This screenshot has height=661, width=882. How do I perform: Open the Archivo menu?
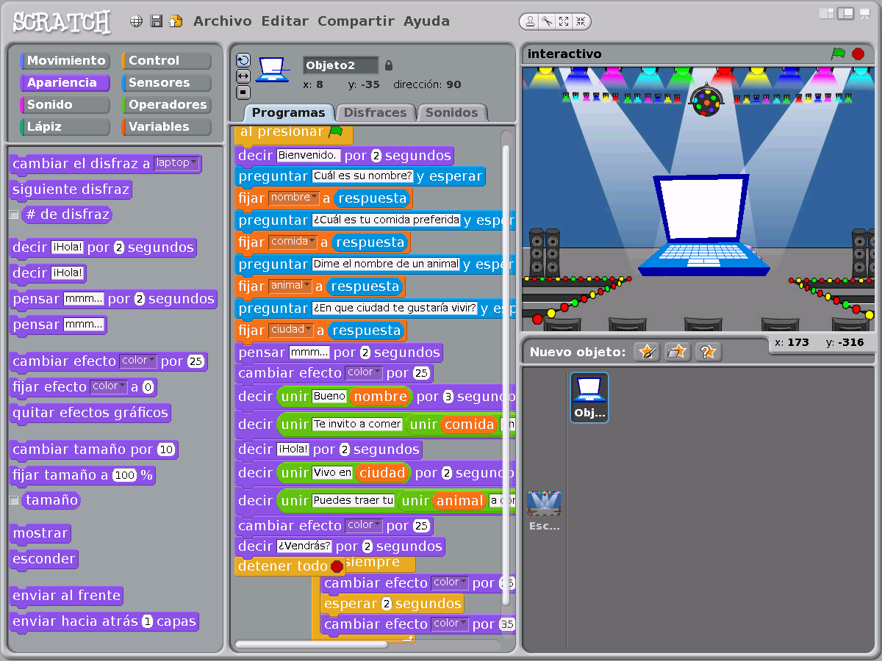click(x=222, y=21)
